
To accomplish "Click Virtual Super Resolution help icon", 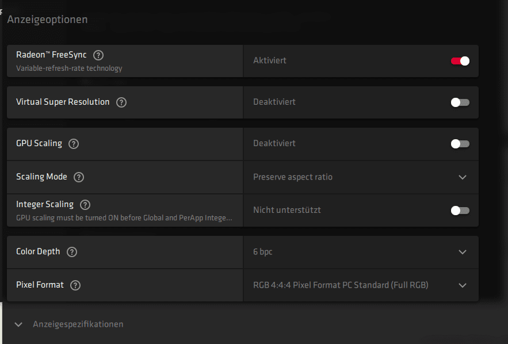I will tap(121, 102).
